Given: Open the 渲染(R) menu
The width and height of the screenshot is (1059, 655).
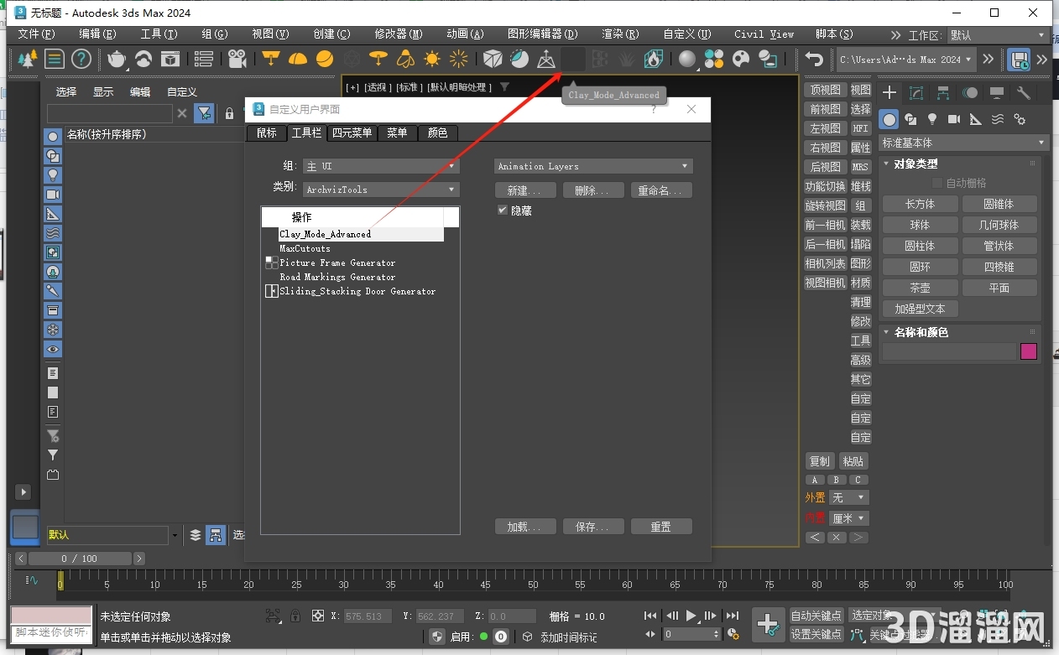Looking at the screenshot, I should click(620, 34).
